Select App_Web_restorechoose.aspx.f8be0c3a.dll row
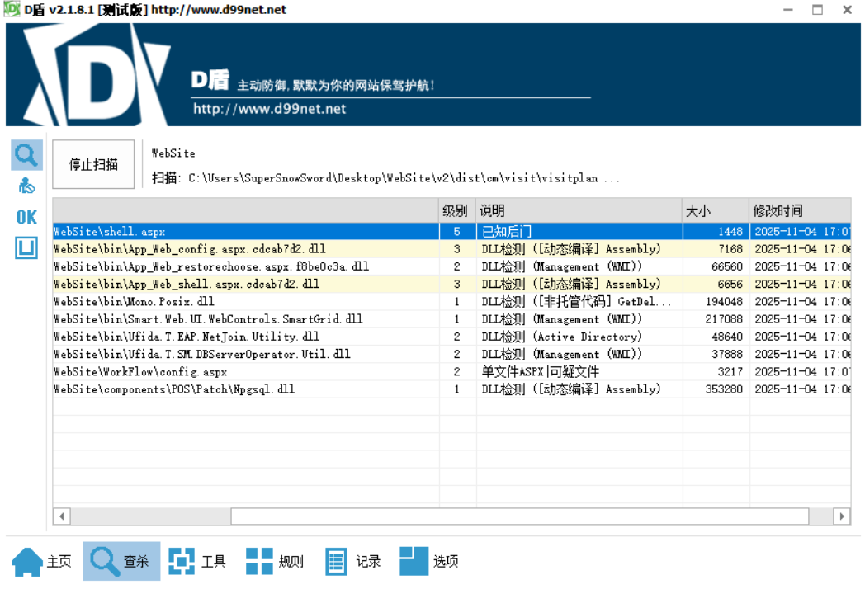The height and width of the screenshot is (589, 865). 451,267
